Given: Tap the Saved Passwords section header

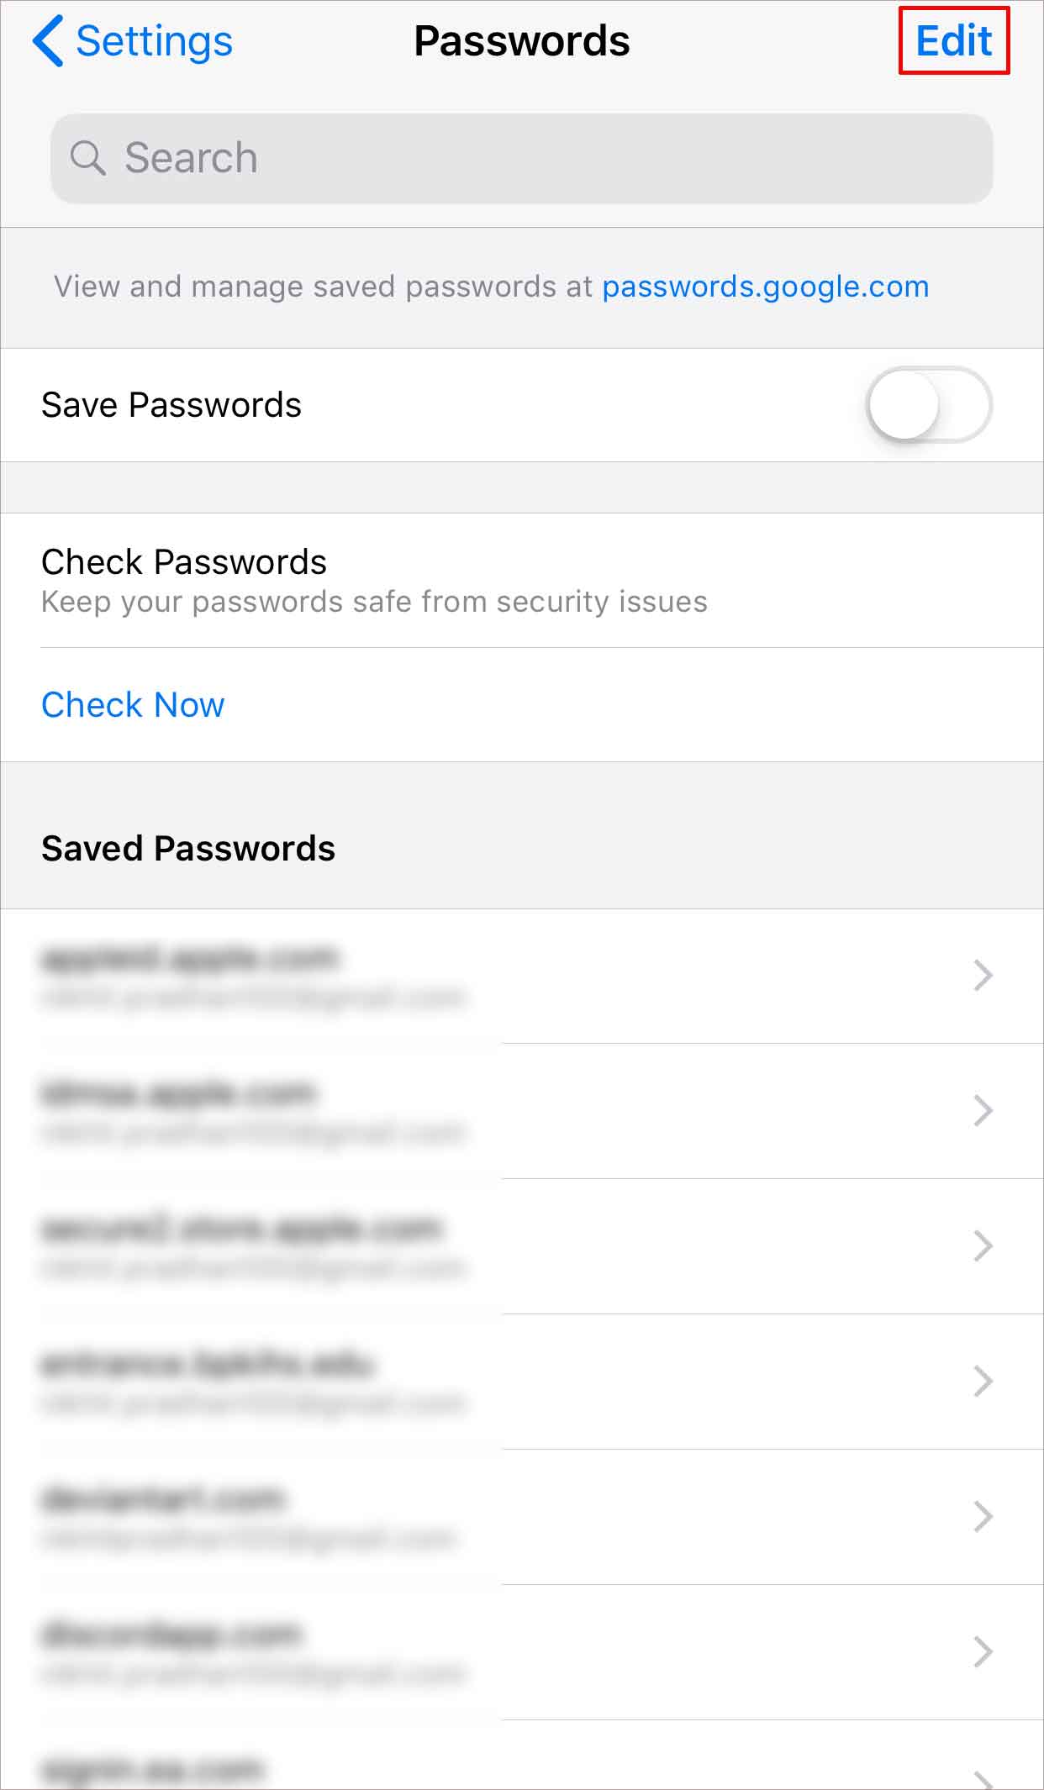Looking at the screenshot, I should click(x=188, y=849).
